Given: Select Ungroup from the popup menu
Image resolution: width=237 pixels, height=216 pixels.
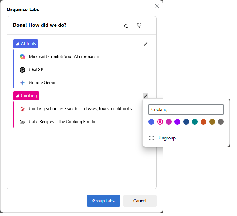Looking at the screenshot, I should (x=186, y=138).
